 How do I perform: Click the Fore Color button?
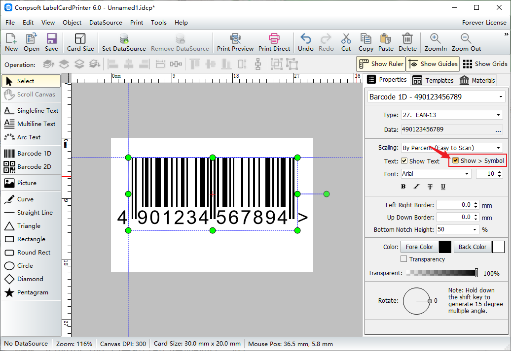(419, 247)
